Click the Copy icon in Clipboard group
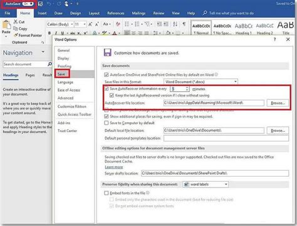 16,29
